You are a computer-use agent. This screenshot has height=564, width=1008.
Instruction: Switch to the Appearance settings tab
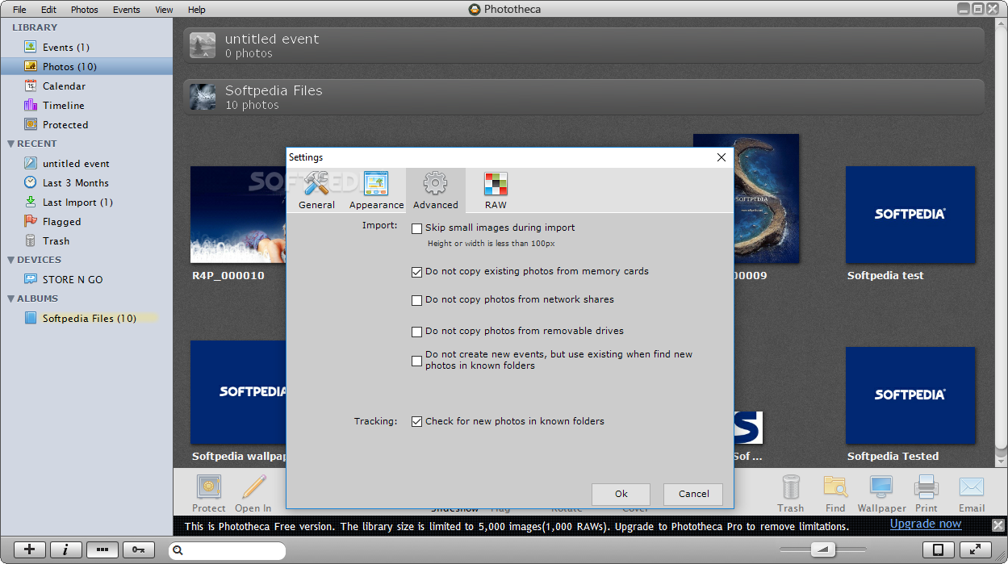coord(376,190)
